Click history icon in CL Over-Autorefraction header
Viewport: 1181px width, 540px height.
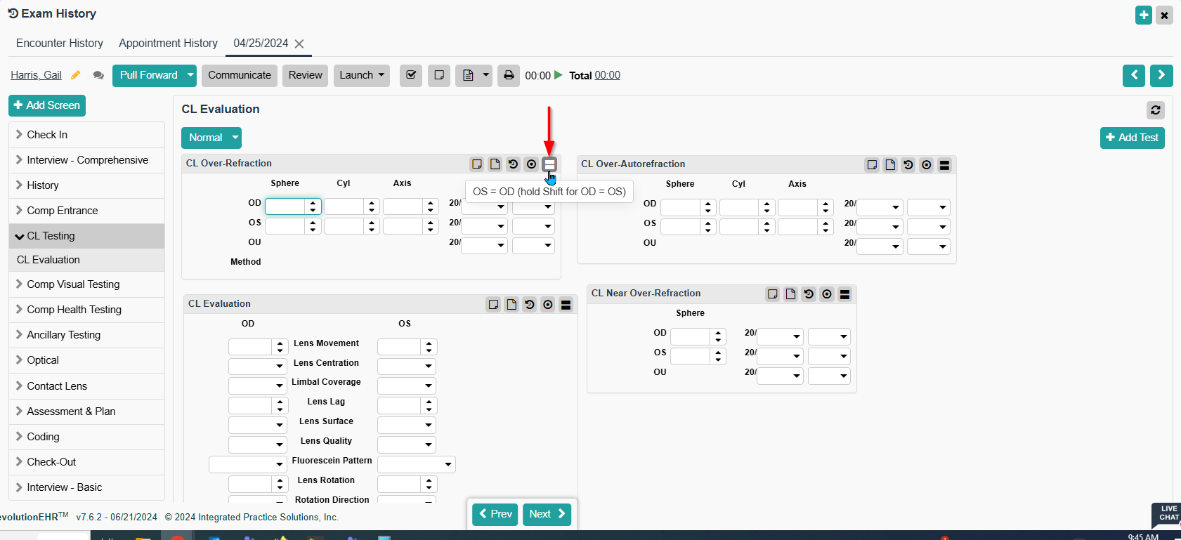[908, 165]
